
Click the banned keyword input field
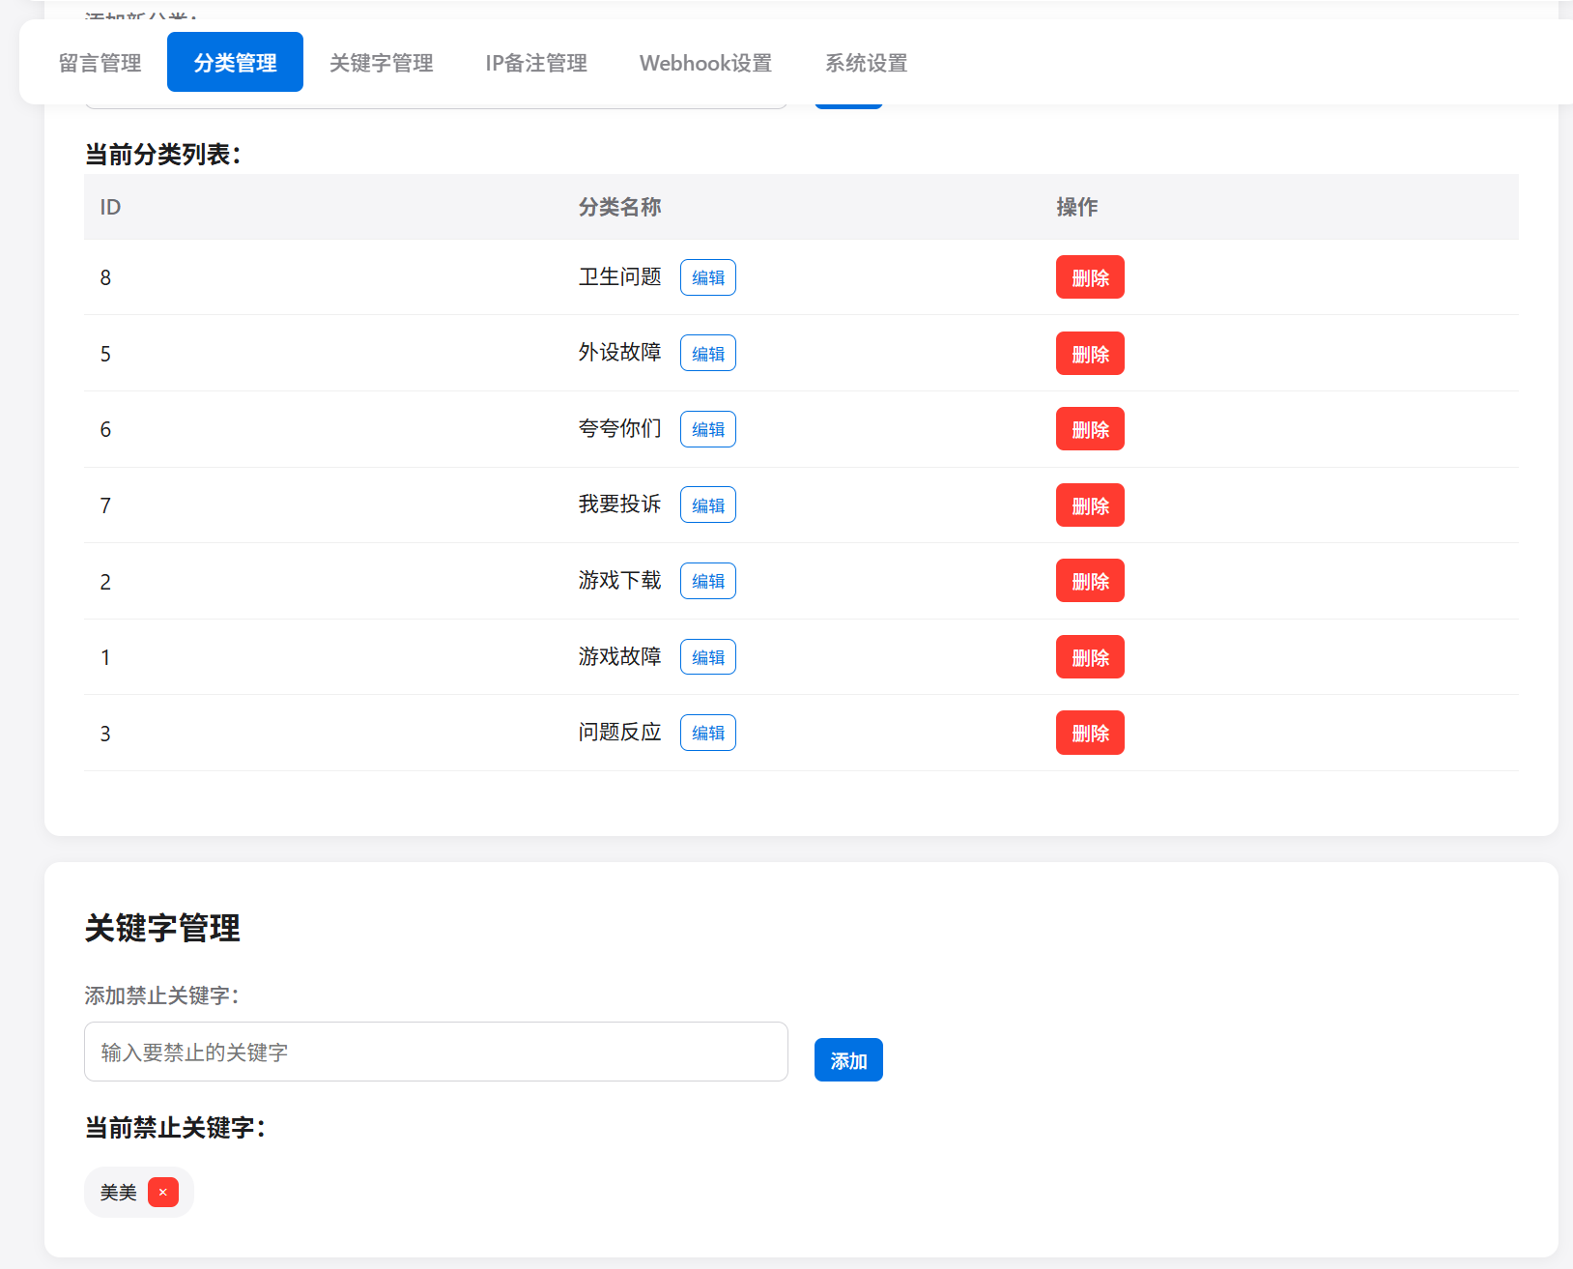click(435, 1052)
